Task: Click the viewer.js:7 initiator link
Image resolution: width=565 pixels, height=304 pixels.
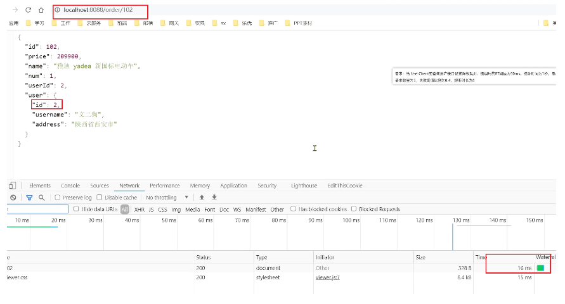Action: pyautogui.click(x=328, y=277)
